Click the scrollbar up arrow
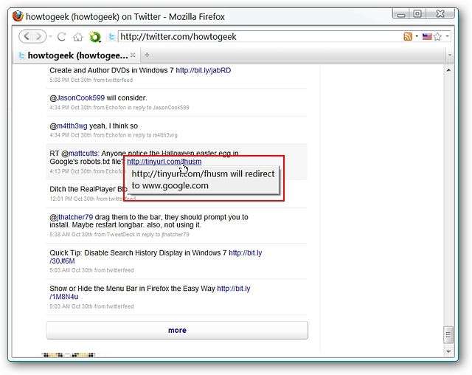Screen dimensions: 472x375 [448, 70]
